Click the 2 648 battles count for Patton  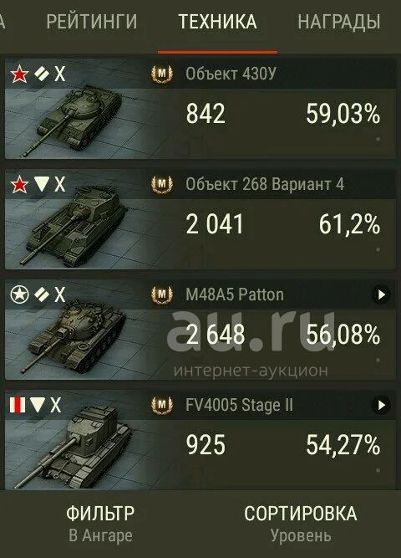coord(216,335)
